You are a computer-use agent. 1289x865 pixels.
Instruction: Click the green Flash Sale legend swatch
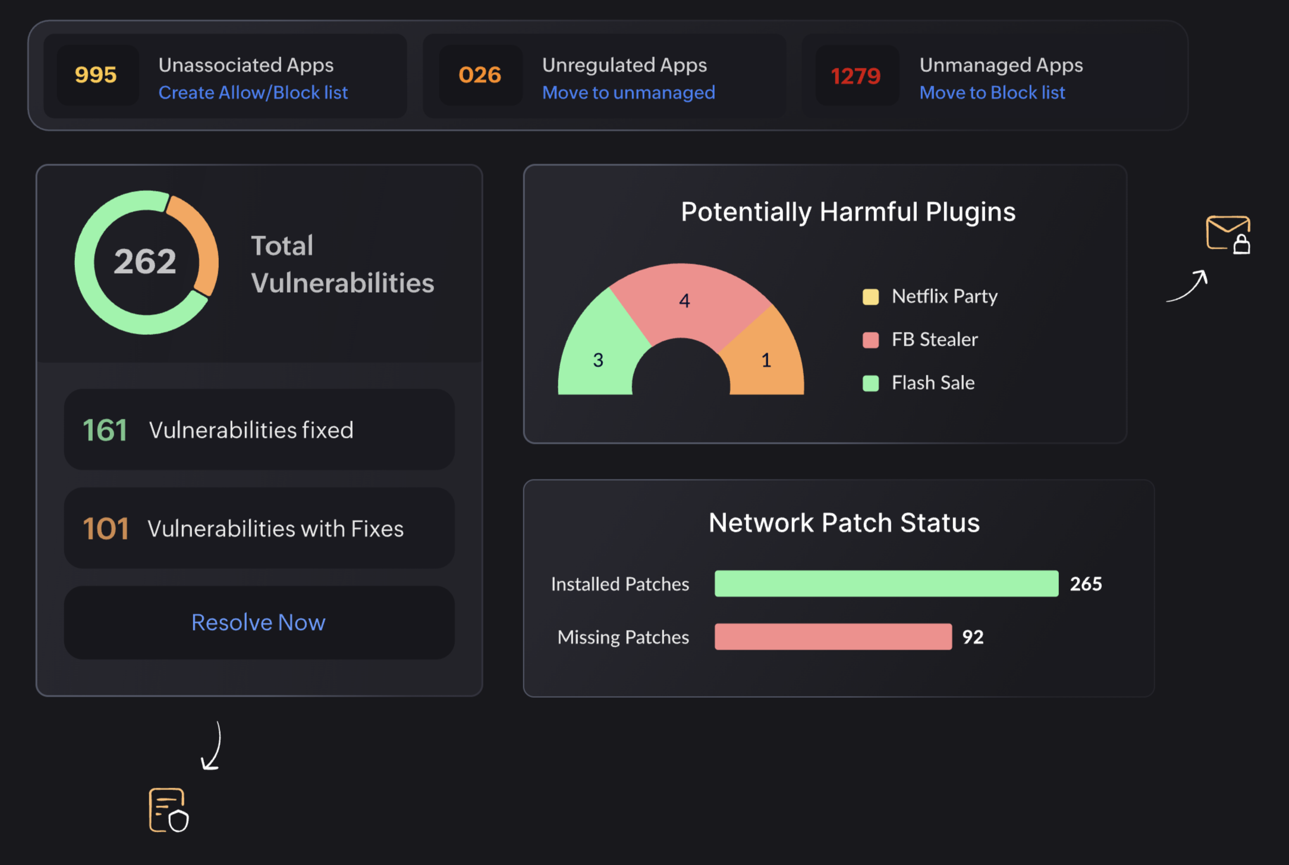870,383
